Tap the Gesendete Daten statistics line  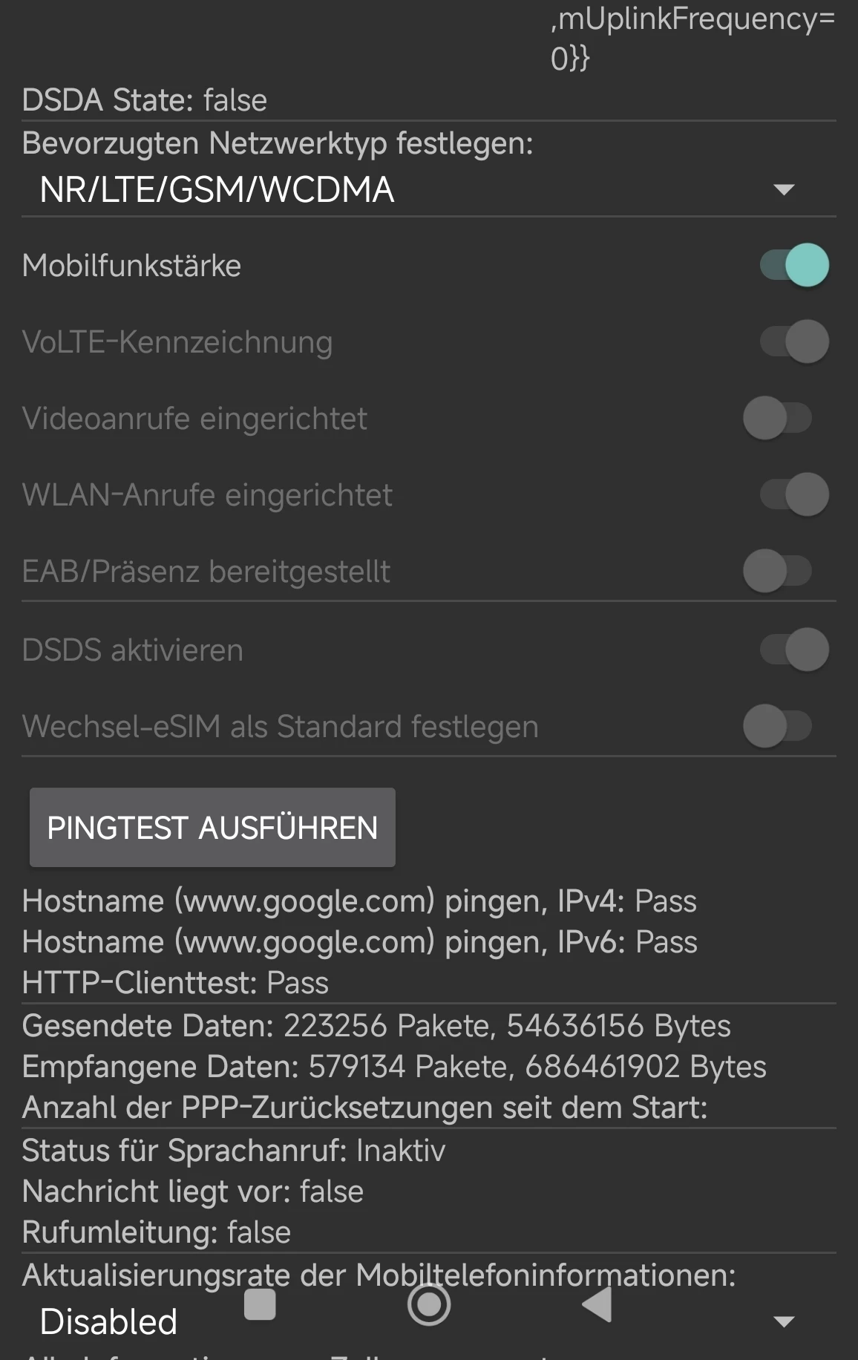pos(376,1026)
